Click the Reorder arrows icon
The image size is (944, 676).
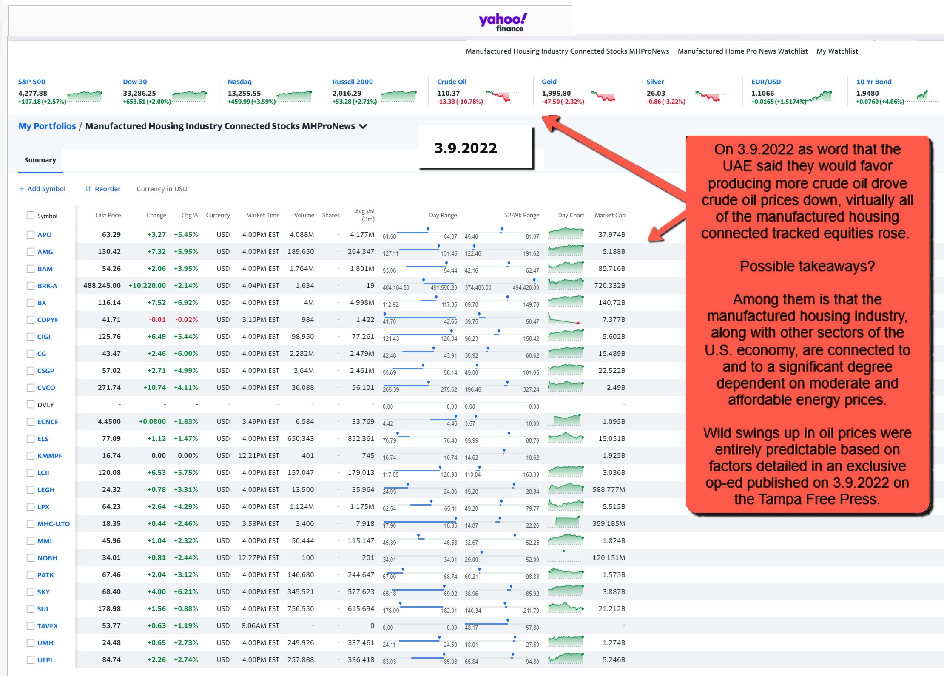pos(88,189)
